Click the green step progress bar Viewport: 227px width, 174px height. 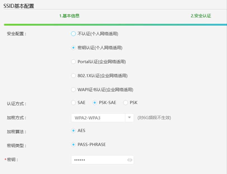[x=115, y=25]
